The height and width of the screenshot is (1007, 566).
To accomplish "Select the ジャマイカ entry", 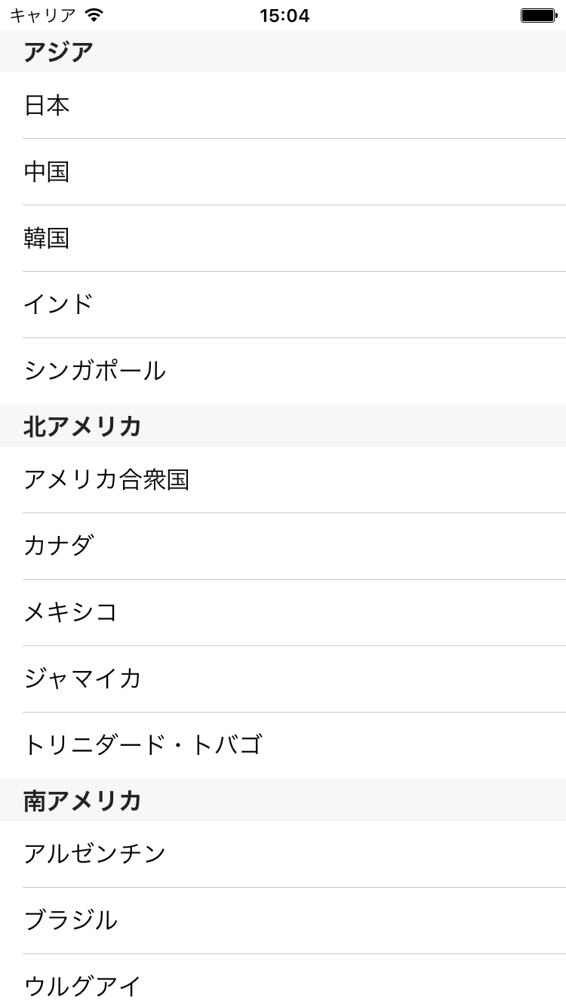I will (x=83, y=679).
